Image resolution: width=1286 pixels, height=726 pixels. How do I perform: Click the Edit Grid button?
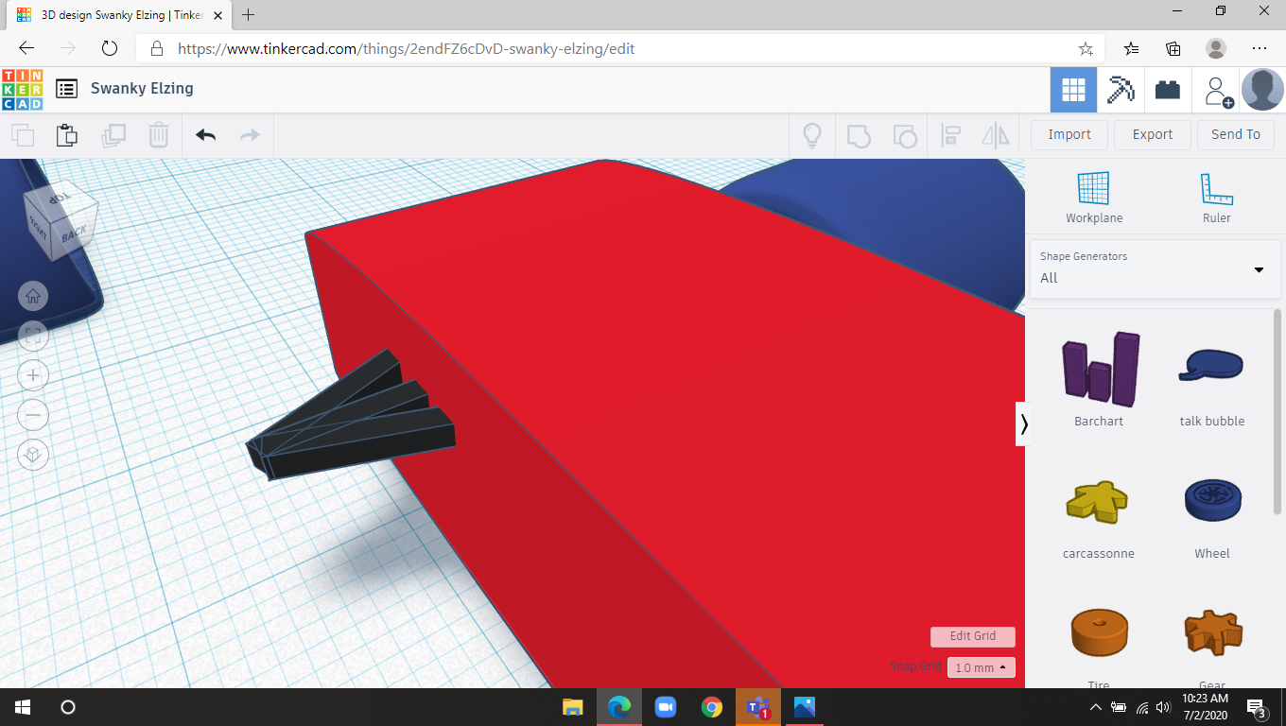click(x=973, y=636)
